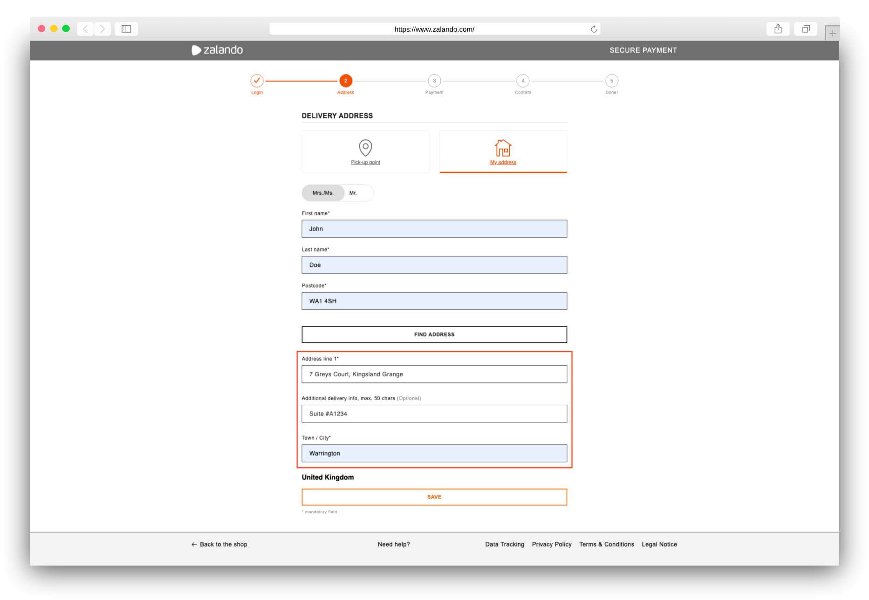Click the SAVE button
Screen dimensions: 869x600
point(434,497)
